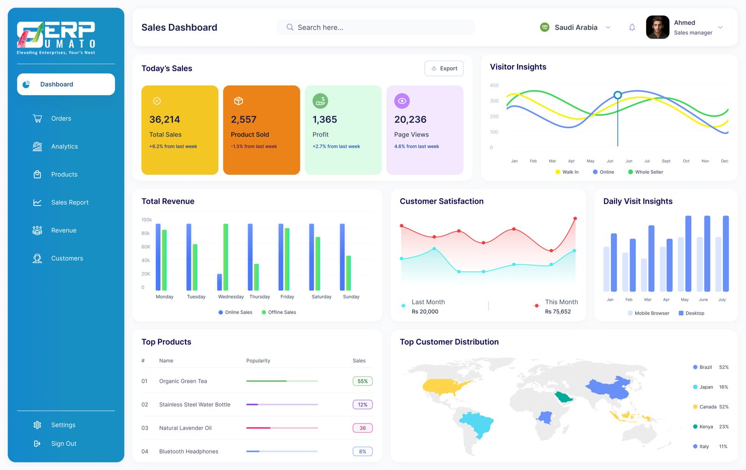Click the Japan legend color dot
This screenshot has height=470, width=746.
[x=695, y=387]
